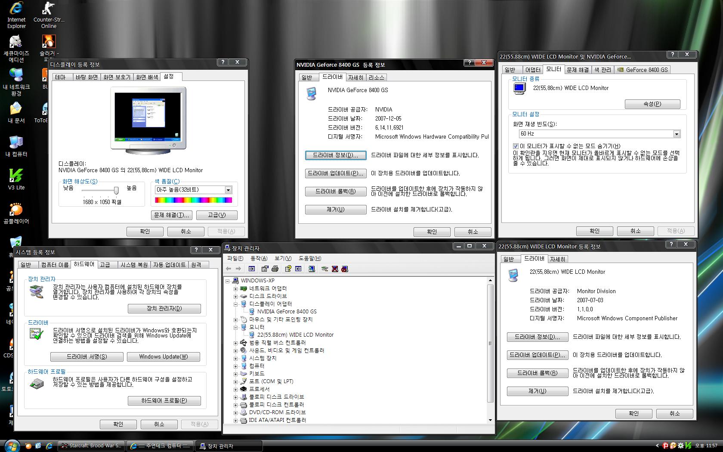Viewport: 723px width, 452px height.
Task: Switch to 화면 보호기 tab in display properties
Action: 117,77
